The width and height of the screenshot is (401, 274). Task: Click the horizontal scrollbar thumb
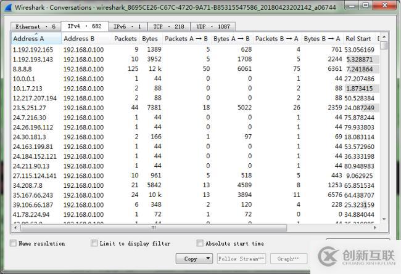click(154, 228)
